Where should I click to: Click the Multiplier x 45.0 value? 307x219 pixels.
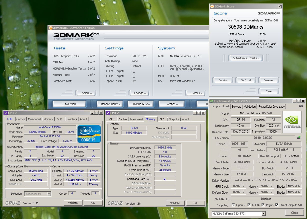coord(35,175)
